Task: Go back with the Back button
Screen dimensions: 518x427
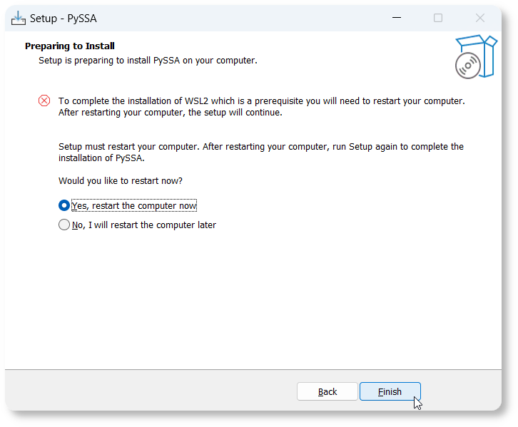Action: click(327, 391)
